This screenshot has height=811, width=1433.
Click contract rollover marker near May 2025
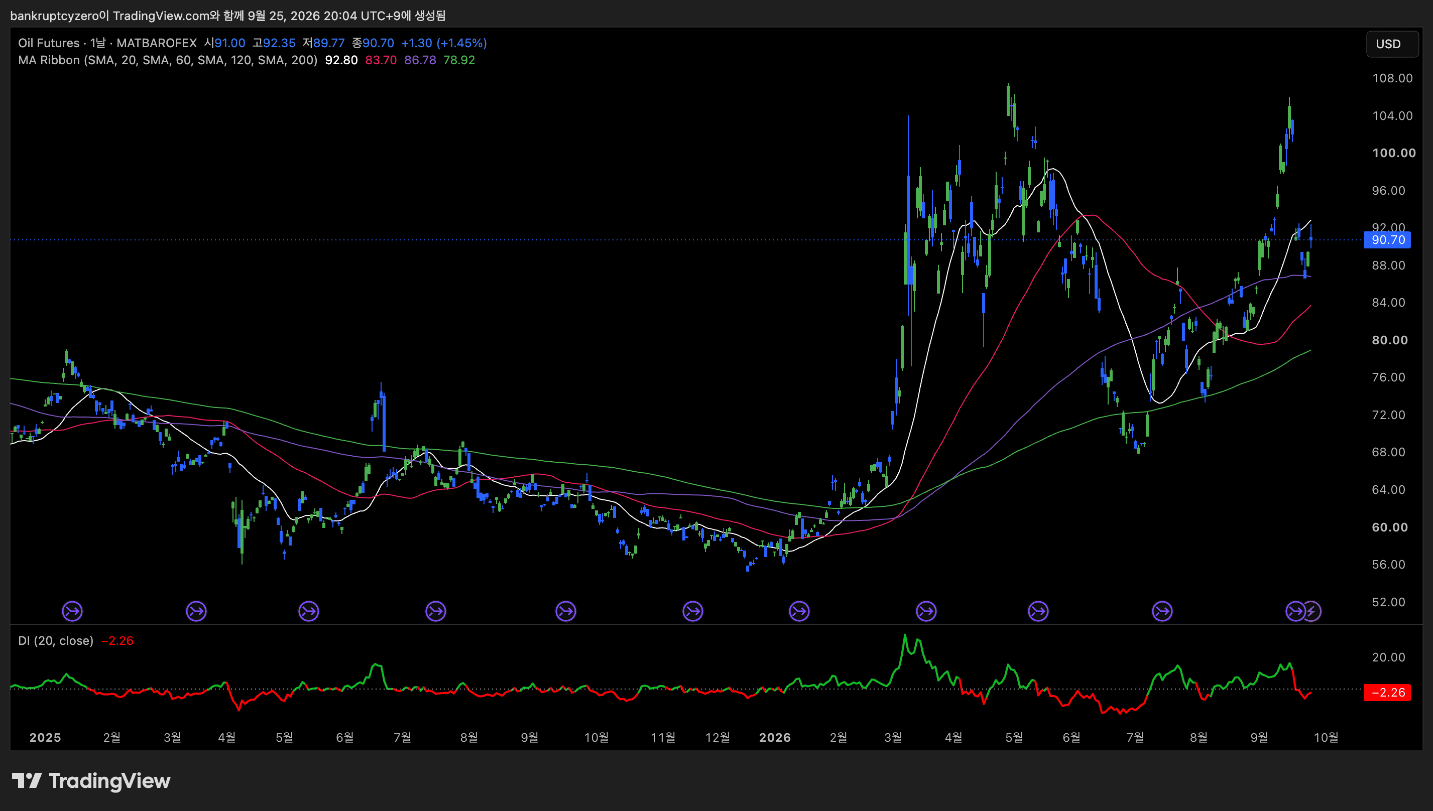[309, 611]
